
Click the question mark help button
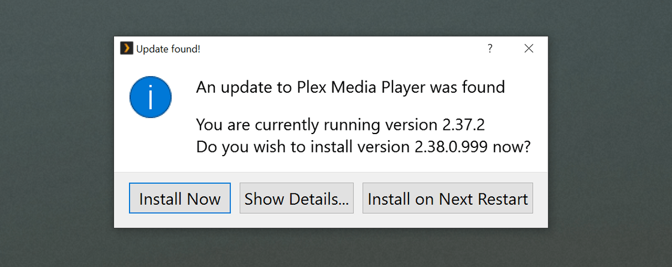coord(490,48)
